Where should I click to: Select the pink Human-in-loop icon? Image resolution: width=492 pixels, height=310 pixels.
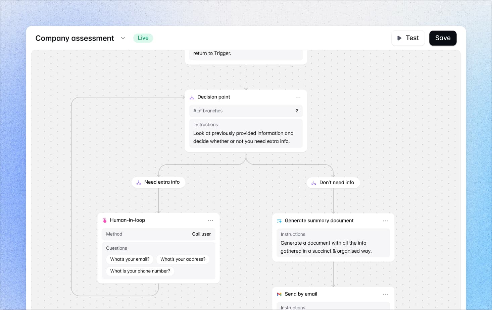tap(104, 220)
